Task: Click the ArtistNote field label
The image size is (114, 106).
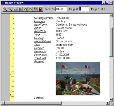Action: [x=40, y=31]
